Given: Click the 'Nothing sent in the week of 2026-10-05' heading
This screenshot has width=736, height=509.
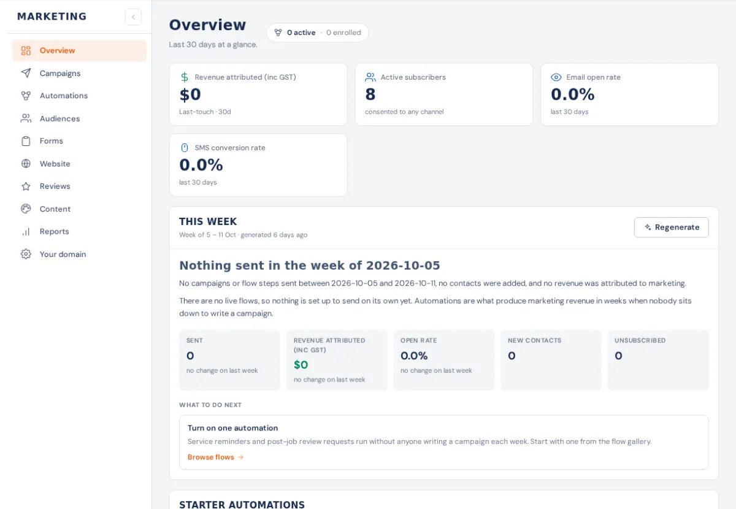Looking at the screenshot, I should click(310, 266).
